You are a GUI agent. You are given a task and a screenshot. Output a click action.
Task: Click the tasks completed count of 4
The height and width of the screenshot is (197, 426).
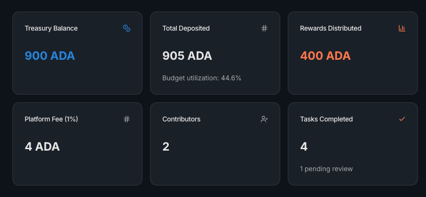click(304, 147)
